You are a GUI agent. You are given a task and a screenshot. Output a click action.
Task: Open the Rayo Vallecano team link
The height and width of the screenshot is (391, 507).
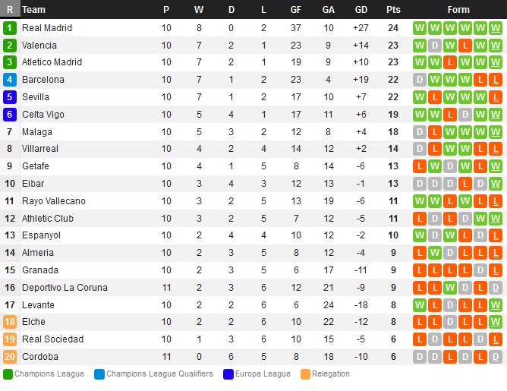(x=54, y=201)
